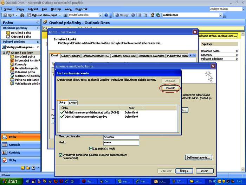Click the Ďalej > button
The image size is (246, 185).
[184, 171]
